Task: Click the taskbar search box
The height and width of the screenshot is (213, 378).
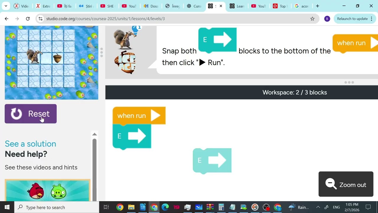Action: coord(57,207)
